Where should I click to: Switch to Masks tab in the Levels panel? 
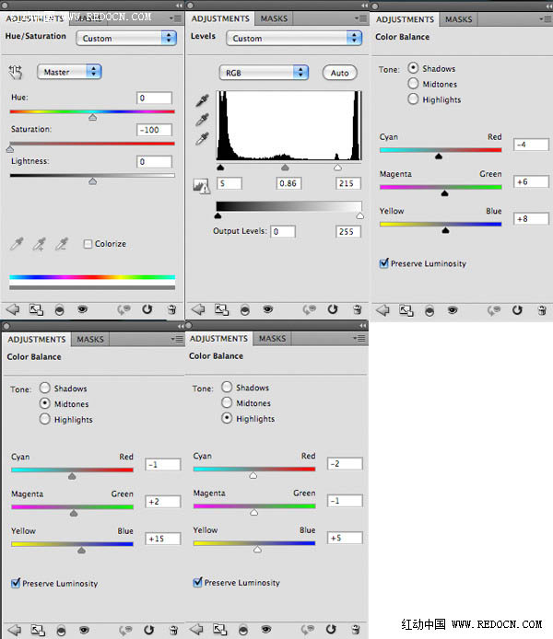(x=274, y=18)
